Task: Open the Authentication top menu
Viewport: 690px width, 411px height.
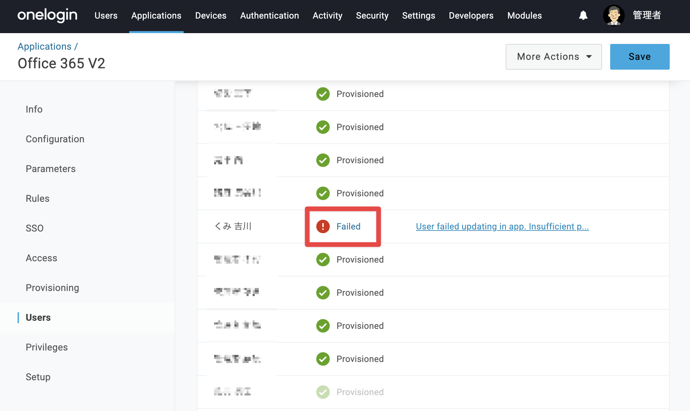Action: click(270, 16)
